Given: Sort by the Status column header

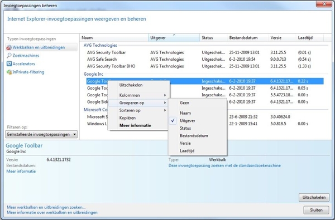Looking at the screenshot, I should click(x=213, y=38).
